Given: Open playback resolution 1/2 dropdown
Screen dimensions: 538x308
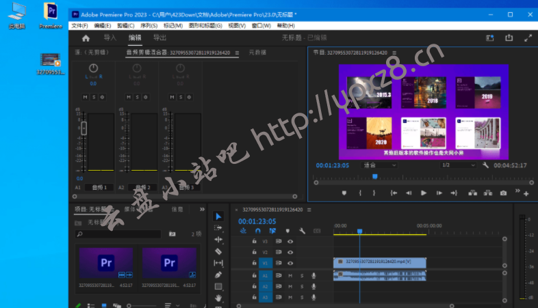Looking at the screenshot, I should (x=459, y=165).
